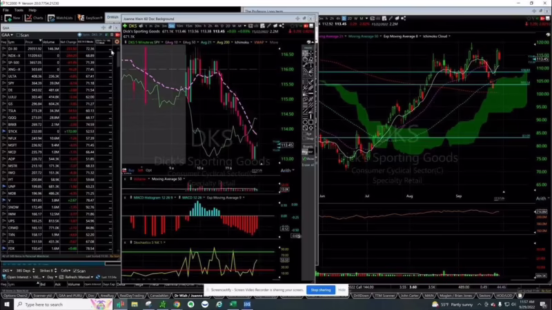The width and height of the screenshot is (552, 310).
Task: Click the orange add-column icon in watchlist header
Action: [x=117, y=42]
